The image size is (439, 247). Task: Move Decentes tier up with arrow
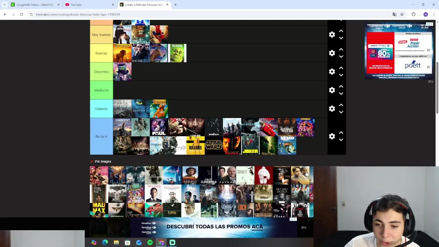[x=341, y=68]
